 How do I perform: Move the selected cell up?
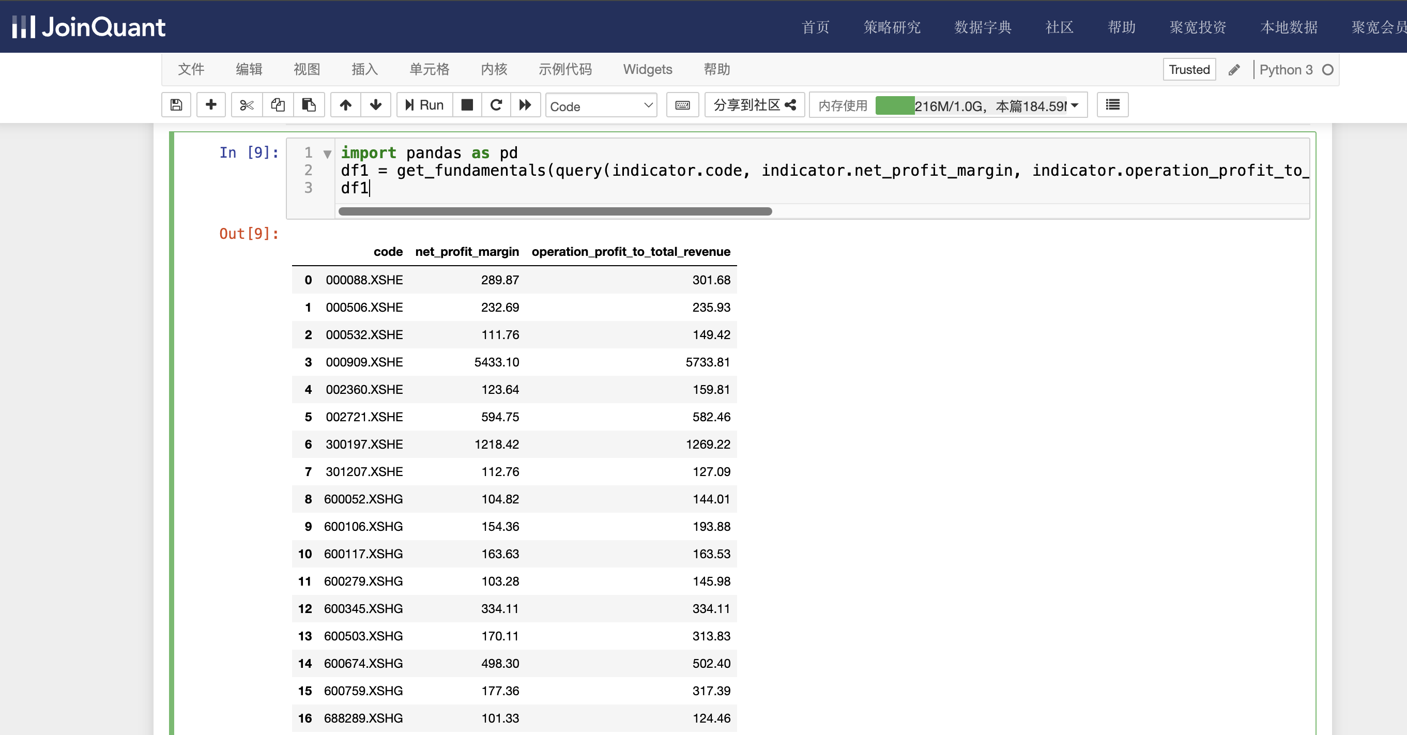tap(345, 105)
